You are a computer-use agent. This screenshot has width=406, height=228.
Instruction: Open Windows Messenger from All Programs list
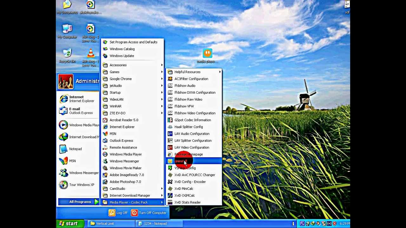[x=132, y=161]
